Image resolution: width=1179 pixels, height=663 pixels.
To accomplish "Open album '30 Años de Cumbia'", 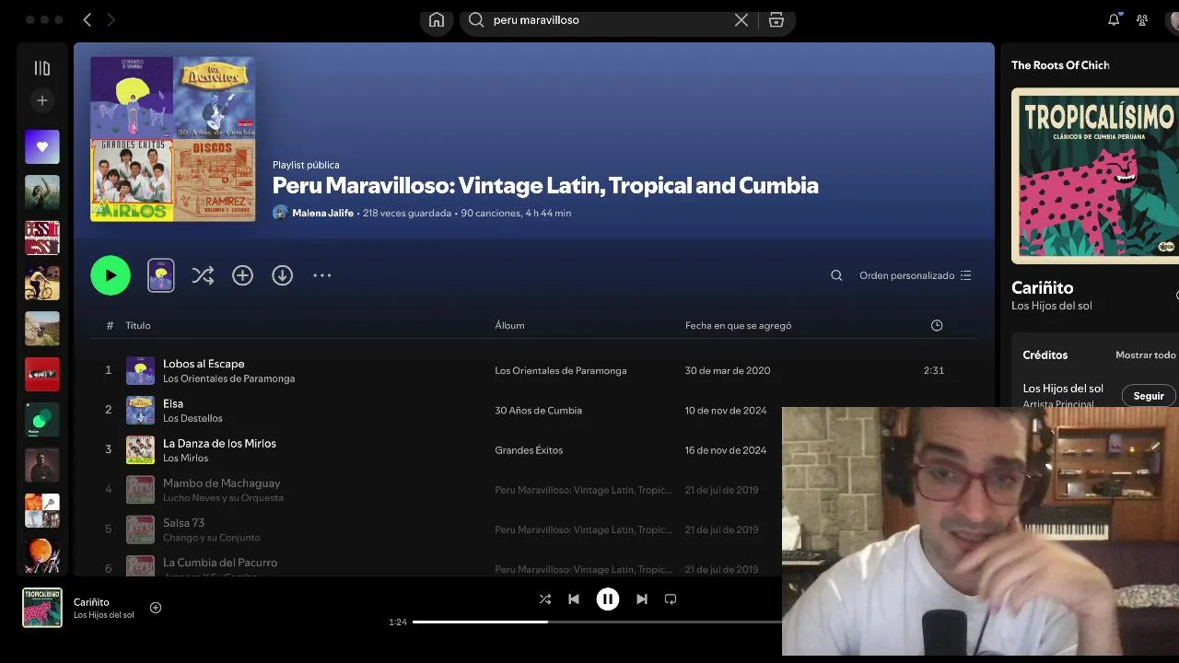I will (538, 411).
